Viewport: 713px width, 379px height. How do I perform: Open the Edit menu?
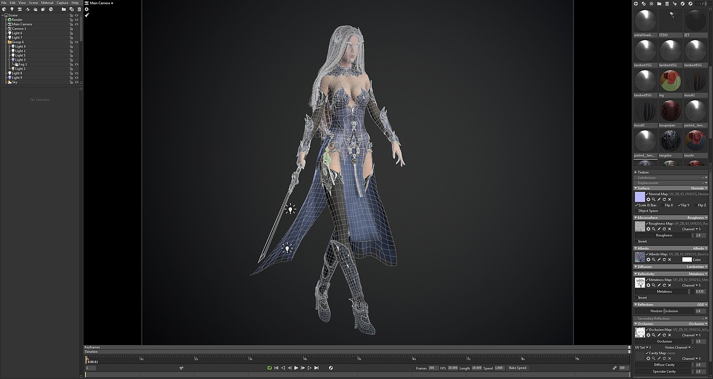[x=12, y=3]
